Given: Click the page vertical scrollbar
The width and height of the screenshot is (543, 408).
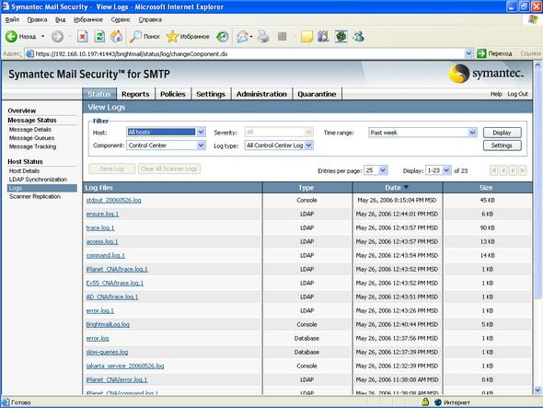Looking at the screenshot, I should click(x=537, y=183).
